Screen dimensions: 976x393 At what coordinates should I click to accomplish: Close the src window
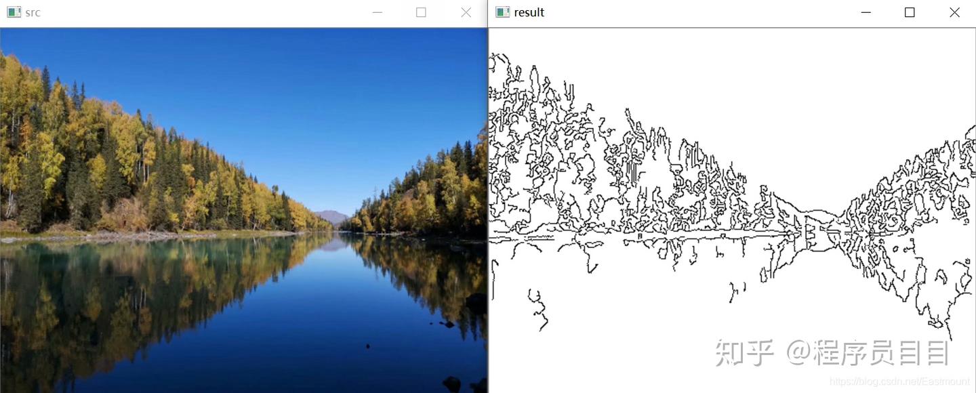tap(466, 12)
